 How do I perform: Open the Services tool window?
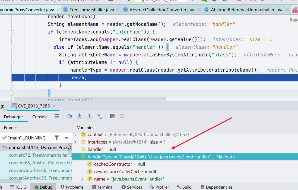pos(132,187)
